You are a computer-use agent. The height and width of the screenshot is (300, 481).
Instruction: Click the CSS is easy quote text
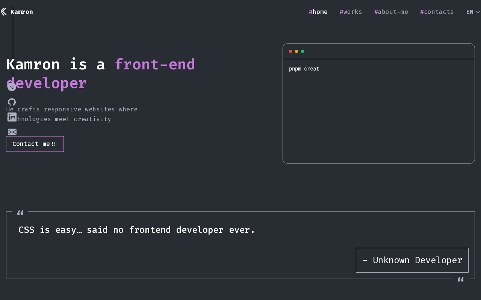click(x=137, y=230)
